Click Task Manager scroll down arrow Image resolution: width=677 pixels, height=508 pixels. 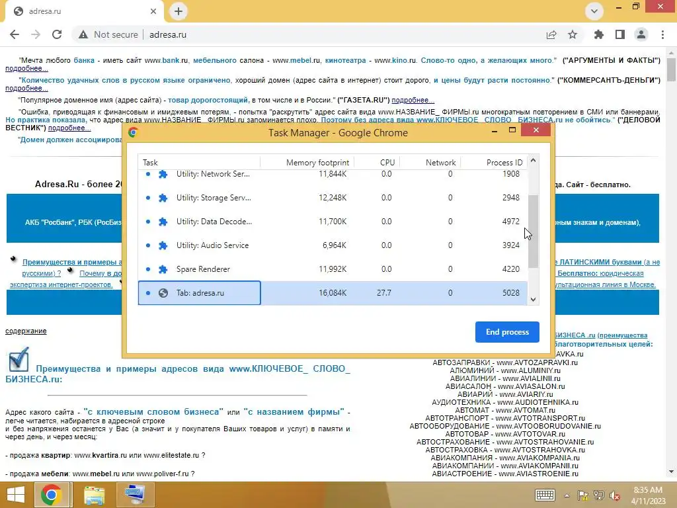[x=534, y=300]
